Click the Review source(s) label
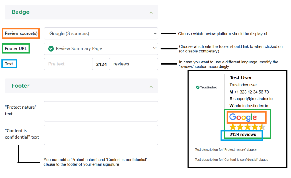 coord(21,33)
